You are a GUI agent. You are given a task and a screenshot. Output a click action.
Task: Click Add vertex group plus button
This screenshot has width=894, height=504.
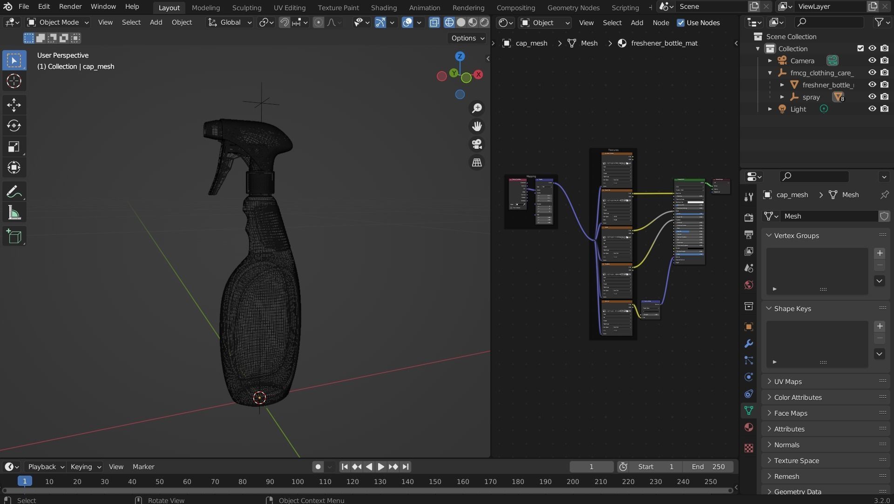click(x=880, y=253)
